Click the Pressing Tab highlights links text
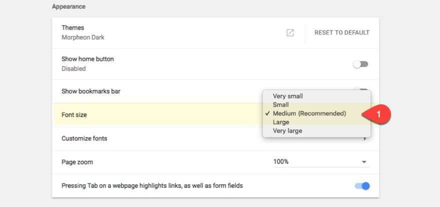Image resolution: width=440 pixels, height=207 pixels. point(152,185)
